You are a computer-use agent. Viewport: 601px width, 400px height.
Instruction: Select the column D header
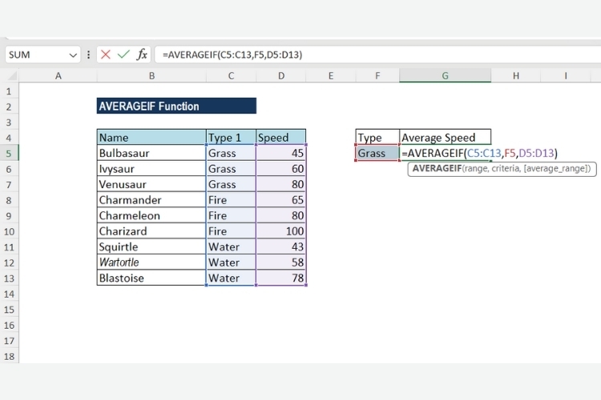pos(280,76)
